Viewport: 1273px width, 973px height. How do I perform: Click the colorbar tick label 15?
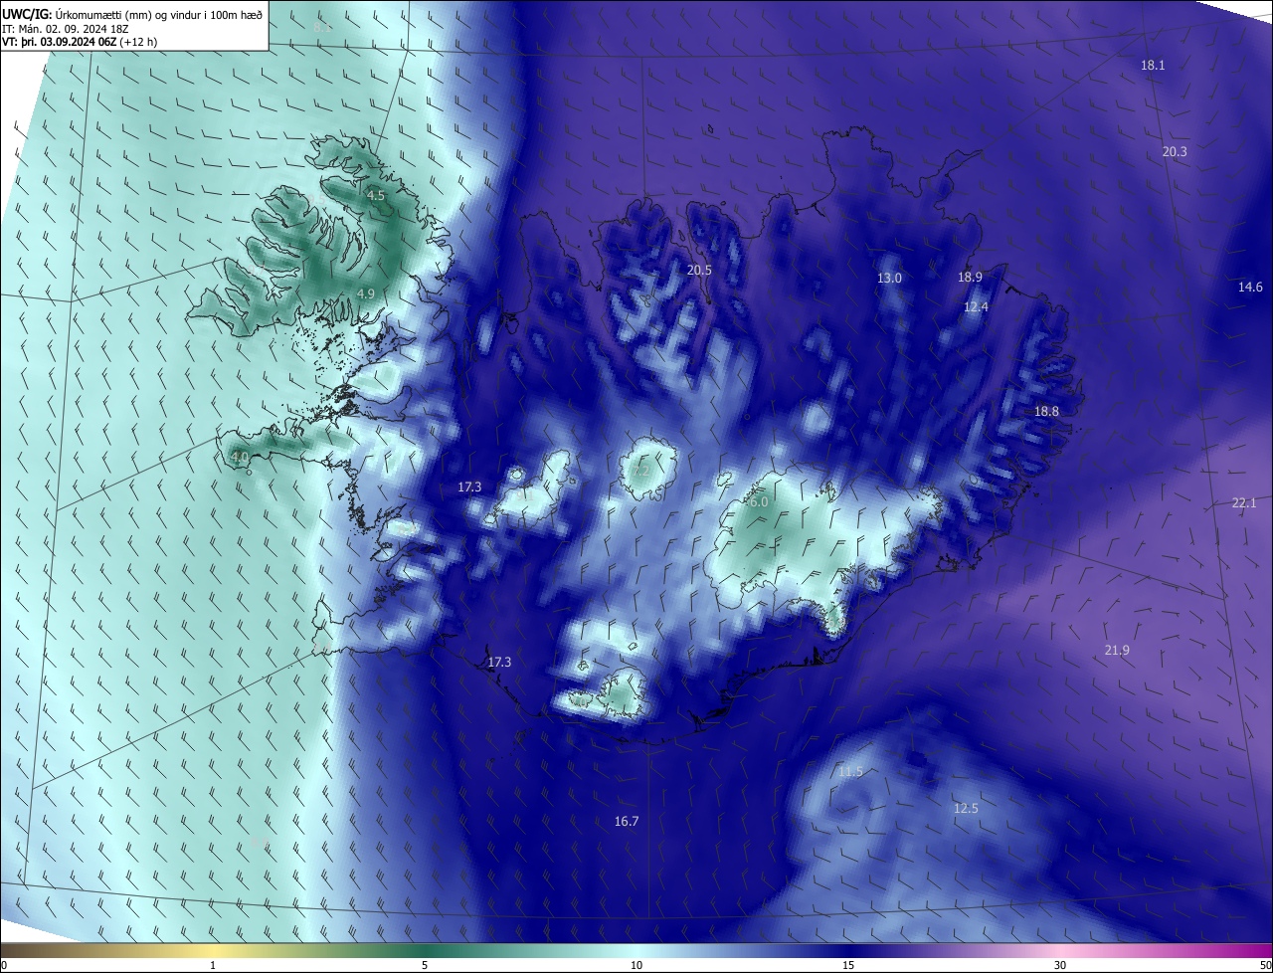(848, 965)
